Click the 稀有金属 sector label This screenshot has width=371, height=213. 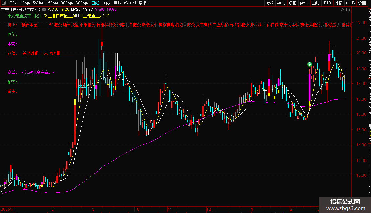point(29,25)
